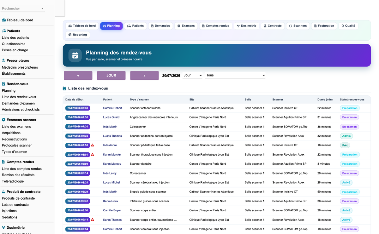379x234 pixels.
Task: Click the Examens scanner icon in sidebar
Action: (x=4, y=120)
